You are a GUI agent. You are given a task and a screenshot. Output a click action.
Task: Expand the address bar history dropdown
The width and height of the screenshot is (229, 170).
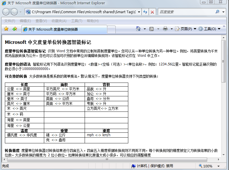tap(139, 12)
